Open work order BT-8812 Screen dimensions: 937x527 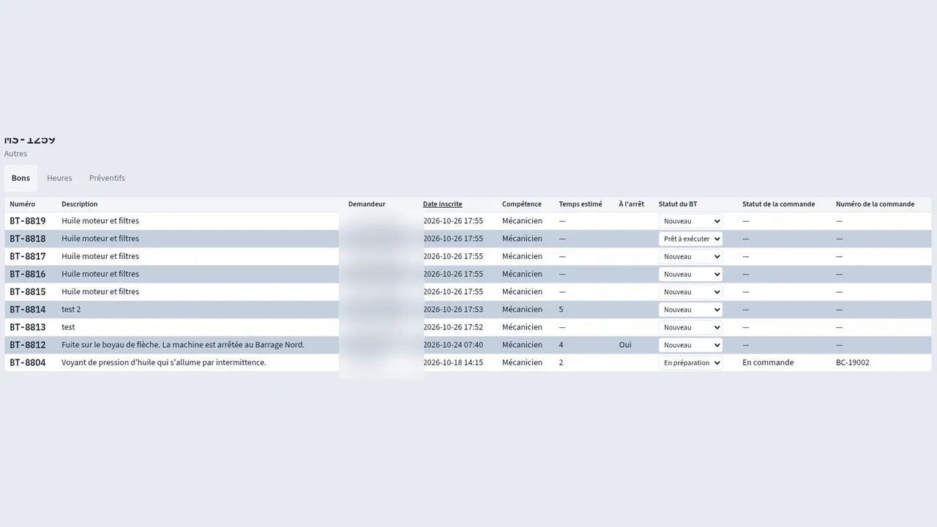click(x=28, y=345)
